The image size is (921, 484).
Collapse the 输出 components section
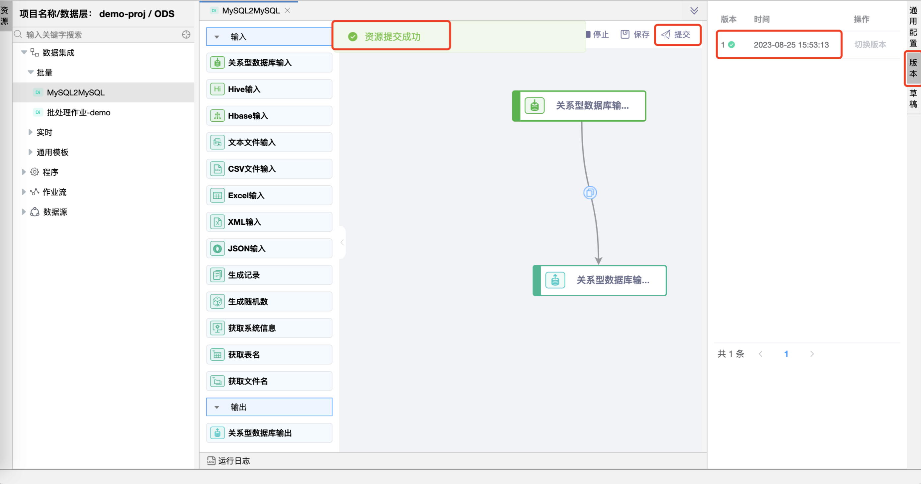pos(217,406)
